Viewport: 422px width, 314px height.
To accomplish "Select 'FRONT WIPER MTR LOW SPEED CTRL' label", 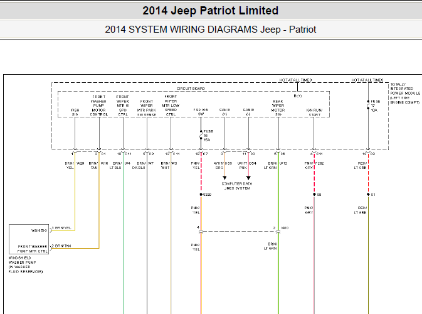I will tap(171, 105).
